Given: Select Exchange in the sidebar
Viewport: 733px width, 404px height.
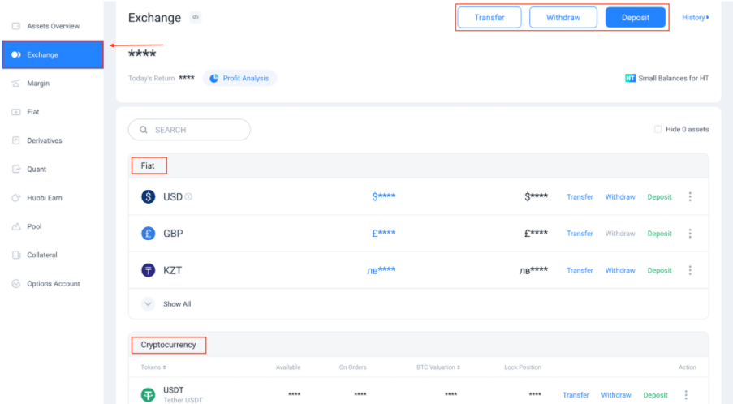Looking at the screenshot, I should tap(52, 54).
